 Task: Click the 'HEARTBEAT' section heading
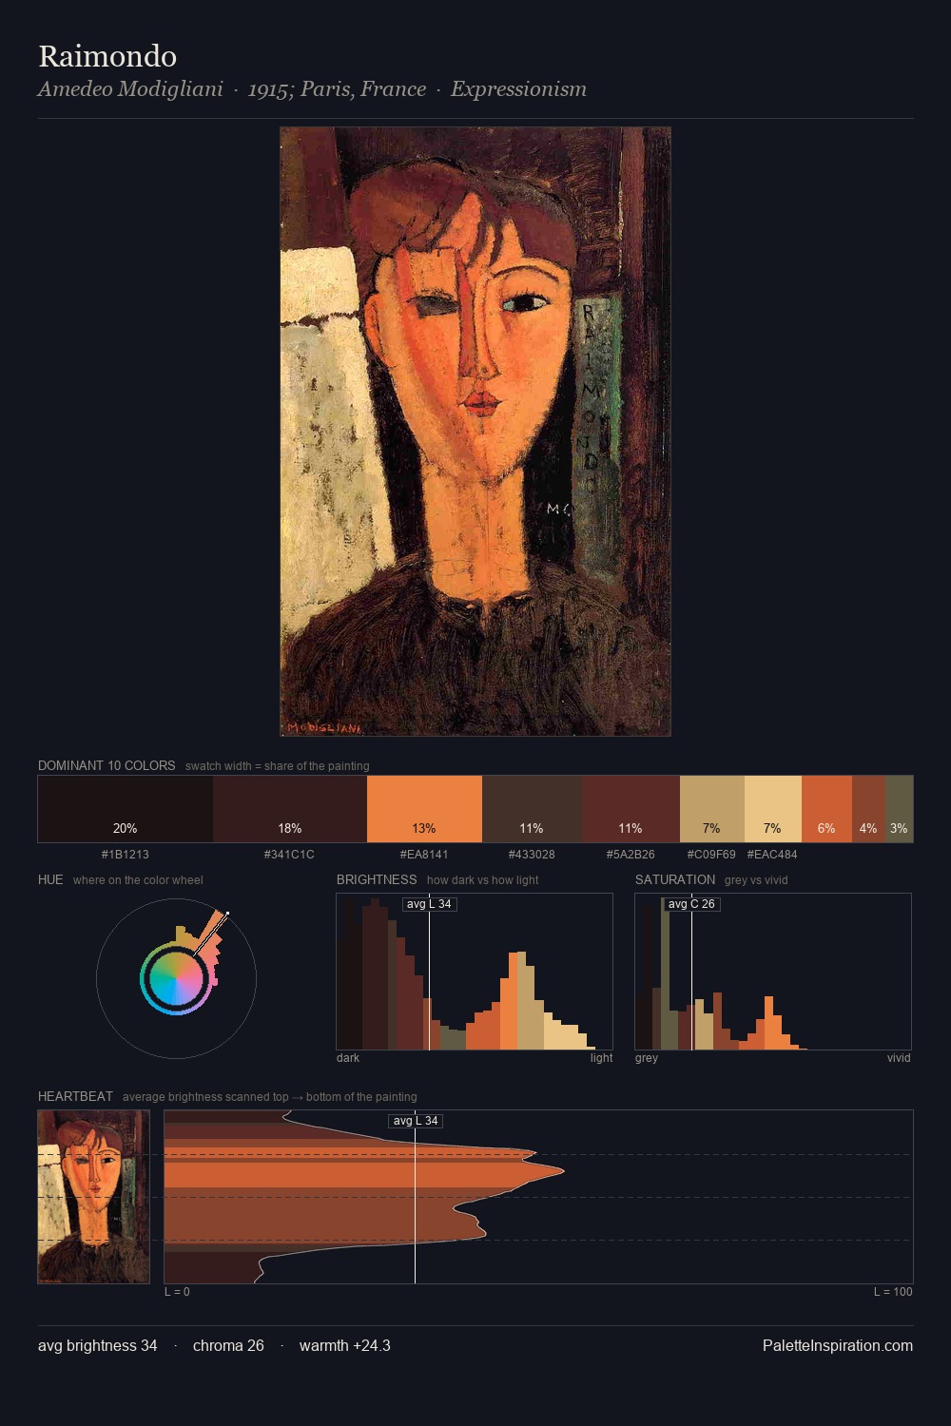tap(75, 1096)
